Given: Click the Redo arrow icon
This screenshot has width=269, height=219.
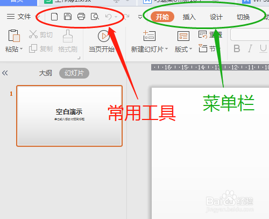Looking at the screenshot, I should [x=126, y=17].
